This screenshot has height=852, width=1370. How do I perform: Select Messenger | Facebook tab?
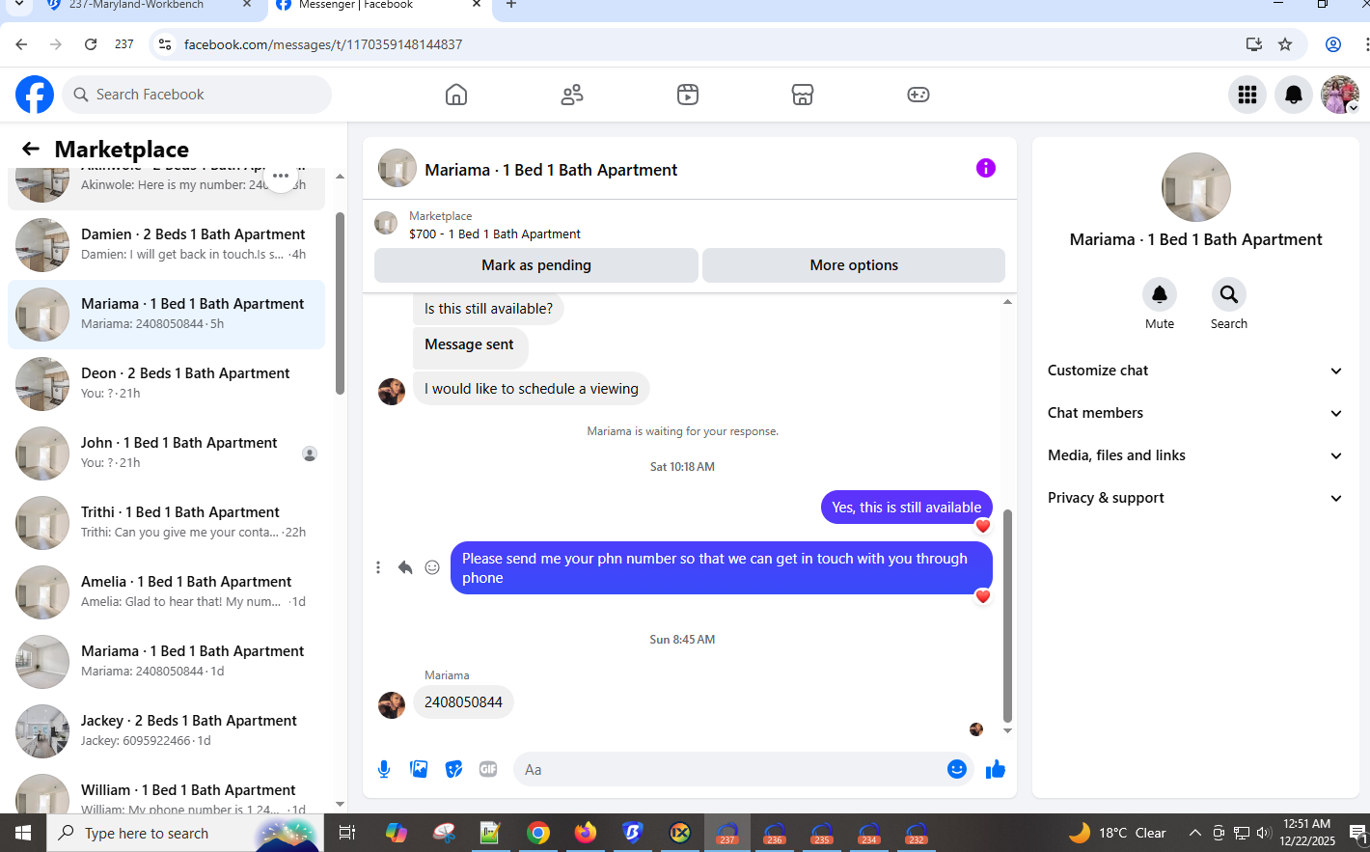(378, 5)
